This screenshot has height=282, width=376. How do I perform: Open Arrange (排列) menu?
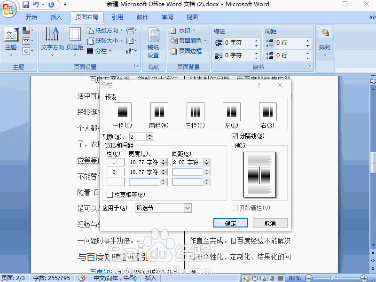(325, 42)
